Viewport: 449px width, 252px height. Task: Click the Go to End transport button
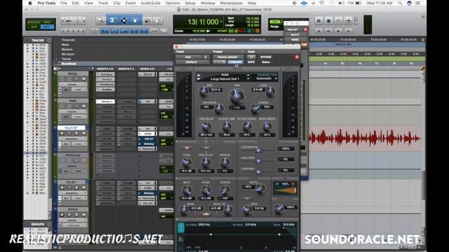click(348, 30)
